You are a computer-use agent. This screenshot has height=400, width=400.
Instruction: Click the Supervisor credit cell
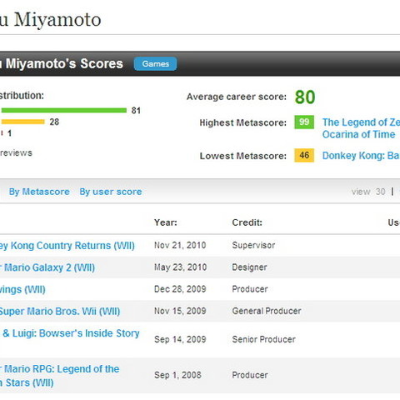253,245
